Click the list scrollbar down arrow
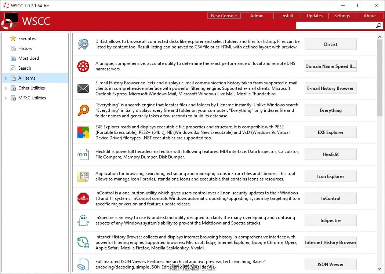Image resolution: width=385 pixels, height=274 pixels. (379, 269)
